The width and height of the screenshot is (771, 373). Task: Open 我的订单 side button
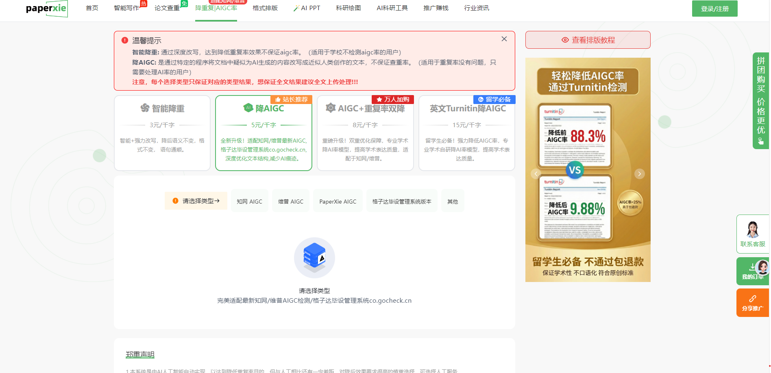pyautogui.click(x=753, y=271)
